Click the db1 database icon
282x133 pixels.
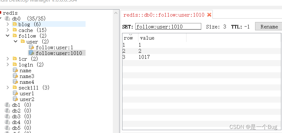tap(7, 105)
